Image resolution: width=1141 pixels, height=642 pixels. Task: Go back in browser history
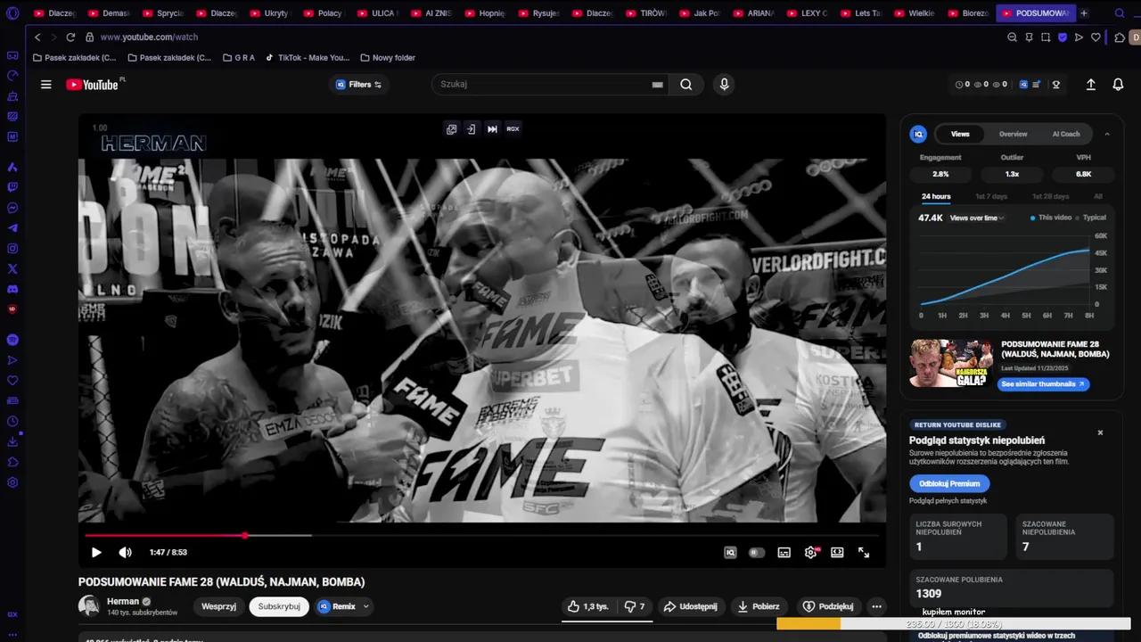tap(37, 37)
